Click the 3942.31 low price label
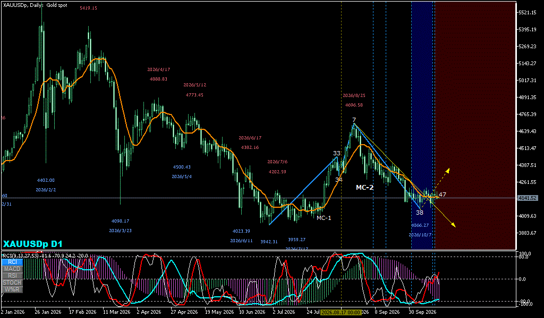 point(269,242)
